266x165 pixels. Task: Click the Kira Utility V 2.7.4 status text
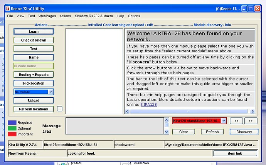[x=23, y=145]
